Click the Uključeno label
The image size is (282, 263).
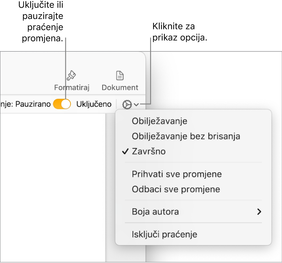94,104
